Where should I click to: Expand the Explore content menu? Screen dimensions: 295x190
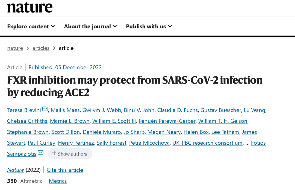tap(31, 26)
